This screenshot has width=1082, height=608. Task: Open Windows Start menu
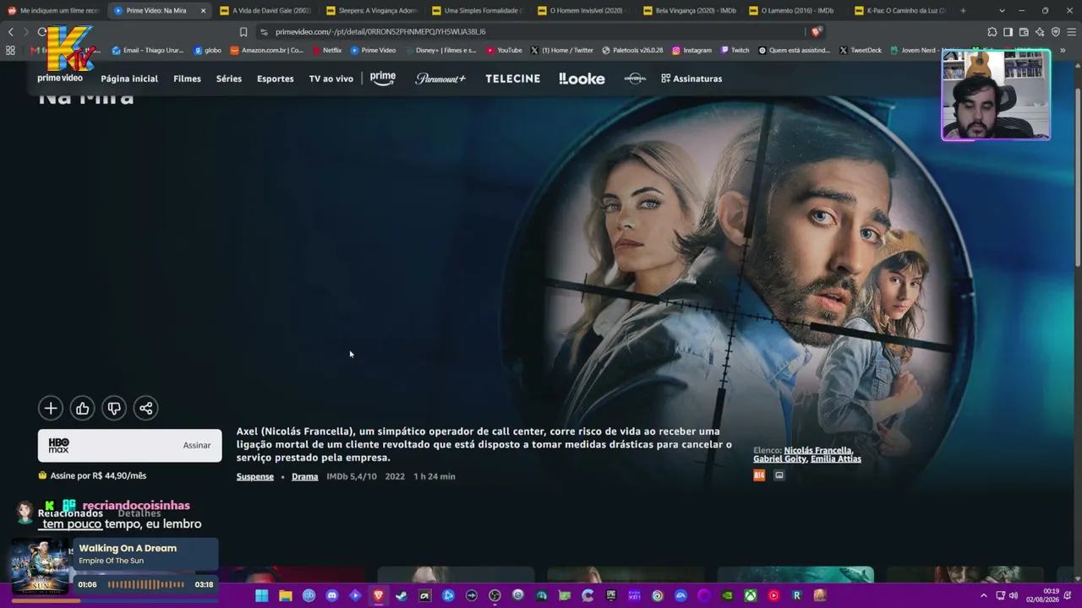pyautogui.click(x=262, y=596)
